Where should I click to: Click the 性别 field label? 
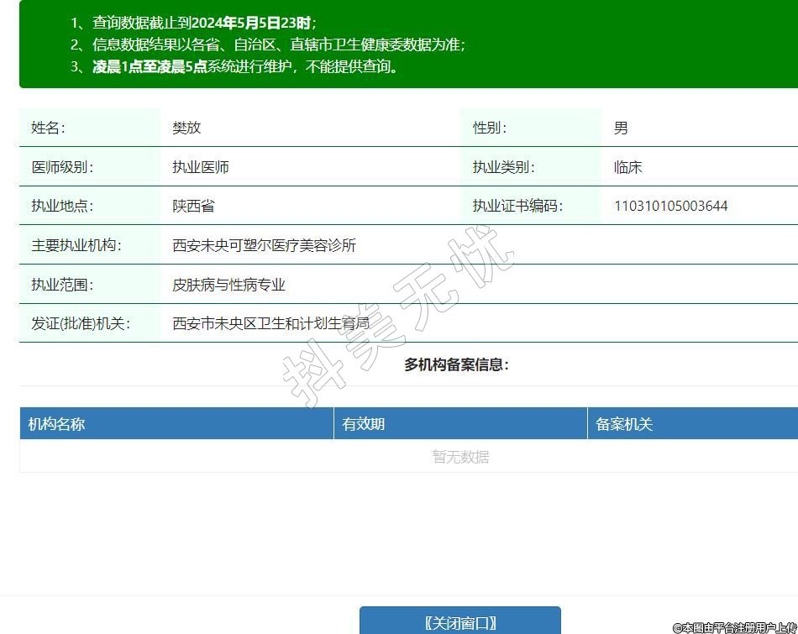[x=490, y=128]
